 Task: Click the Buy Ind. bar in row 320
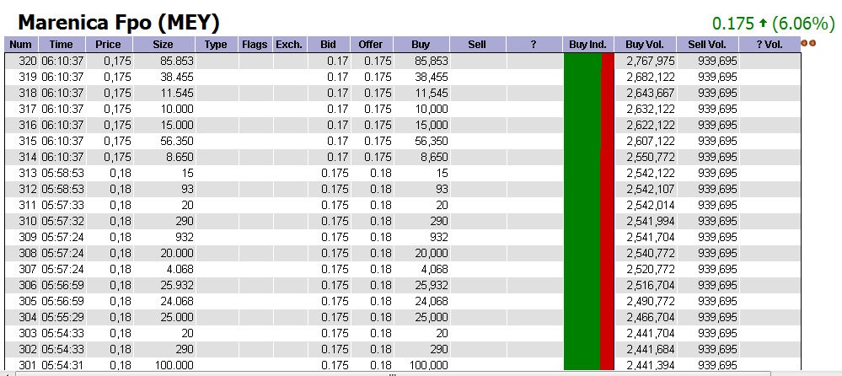pyautogui.click(x=588, y=62)
